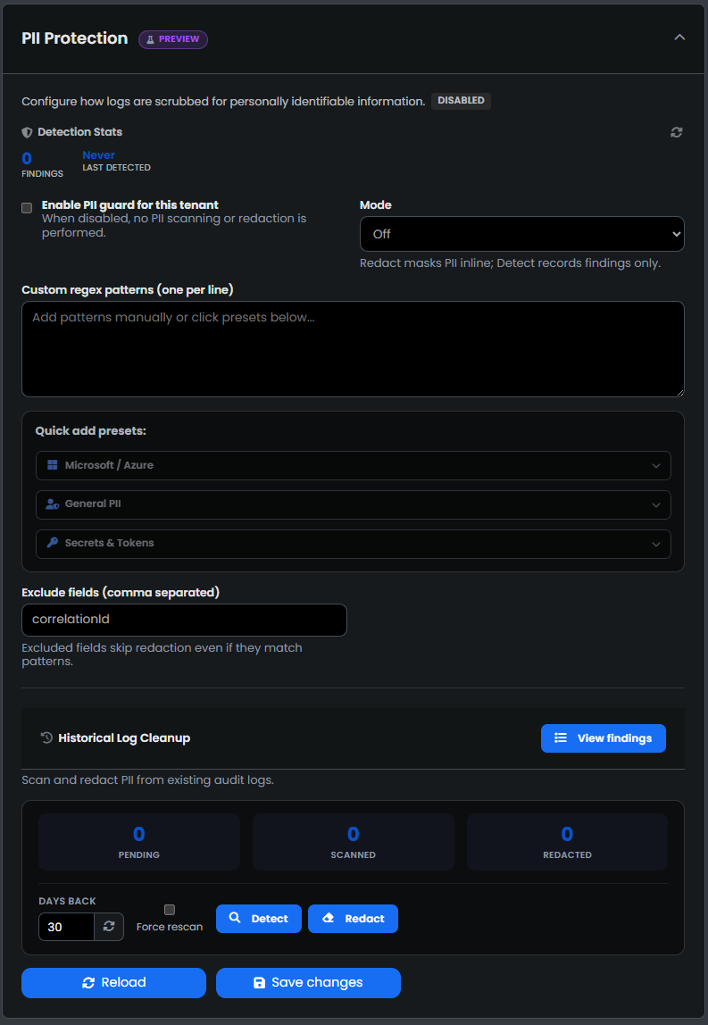This screenshot has width=708, height=1025.
Task: Click the REDACTED count card
Action: (x=568, y=842)
